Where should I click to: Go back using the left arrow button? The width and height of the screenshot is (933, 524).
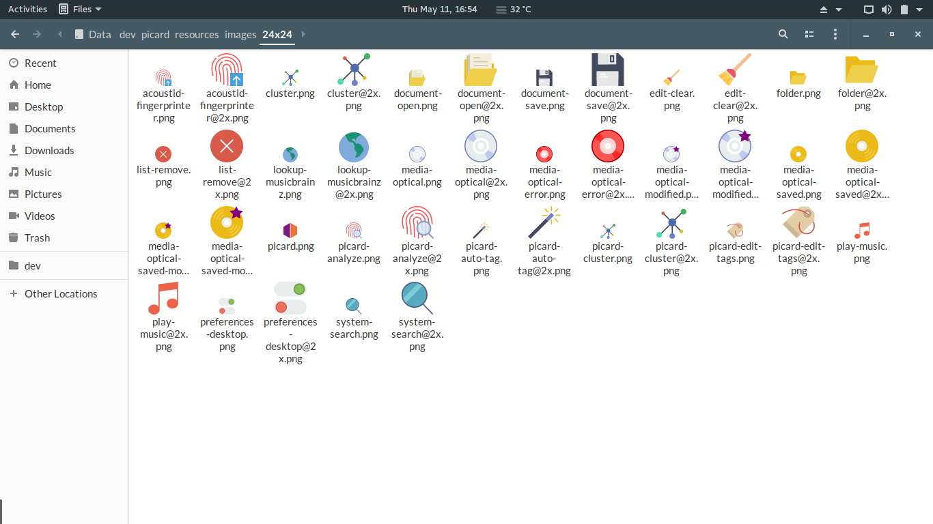click(x=15, y=34)
